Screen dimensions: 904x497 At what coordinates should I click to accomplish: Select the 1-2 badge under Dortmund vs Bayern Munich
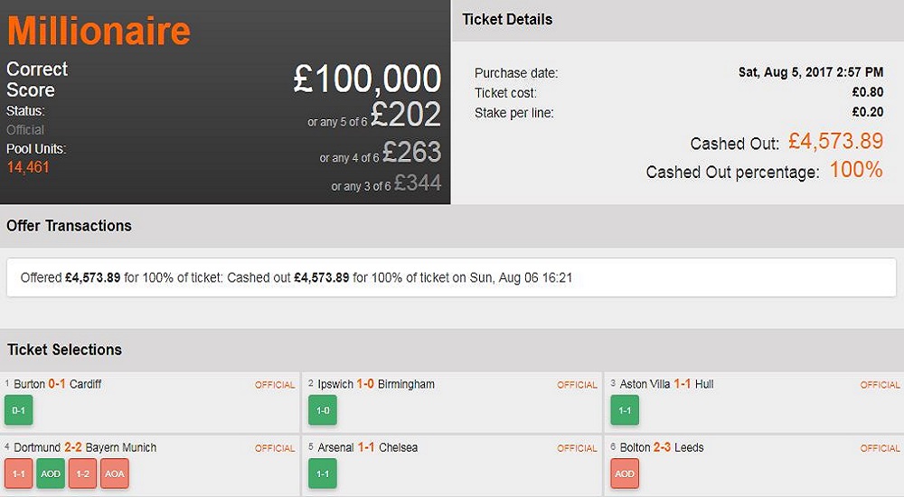[x=82, y=474]
